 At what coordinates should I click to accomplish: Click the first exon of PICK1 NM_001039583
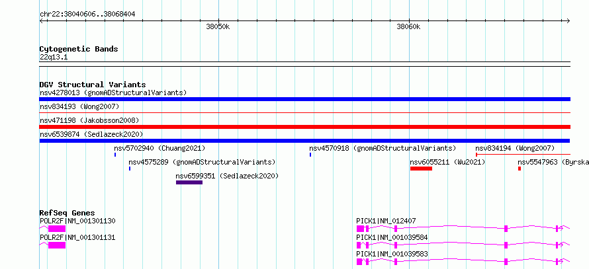tap(359, 262)
